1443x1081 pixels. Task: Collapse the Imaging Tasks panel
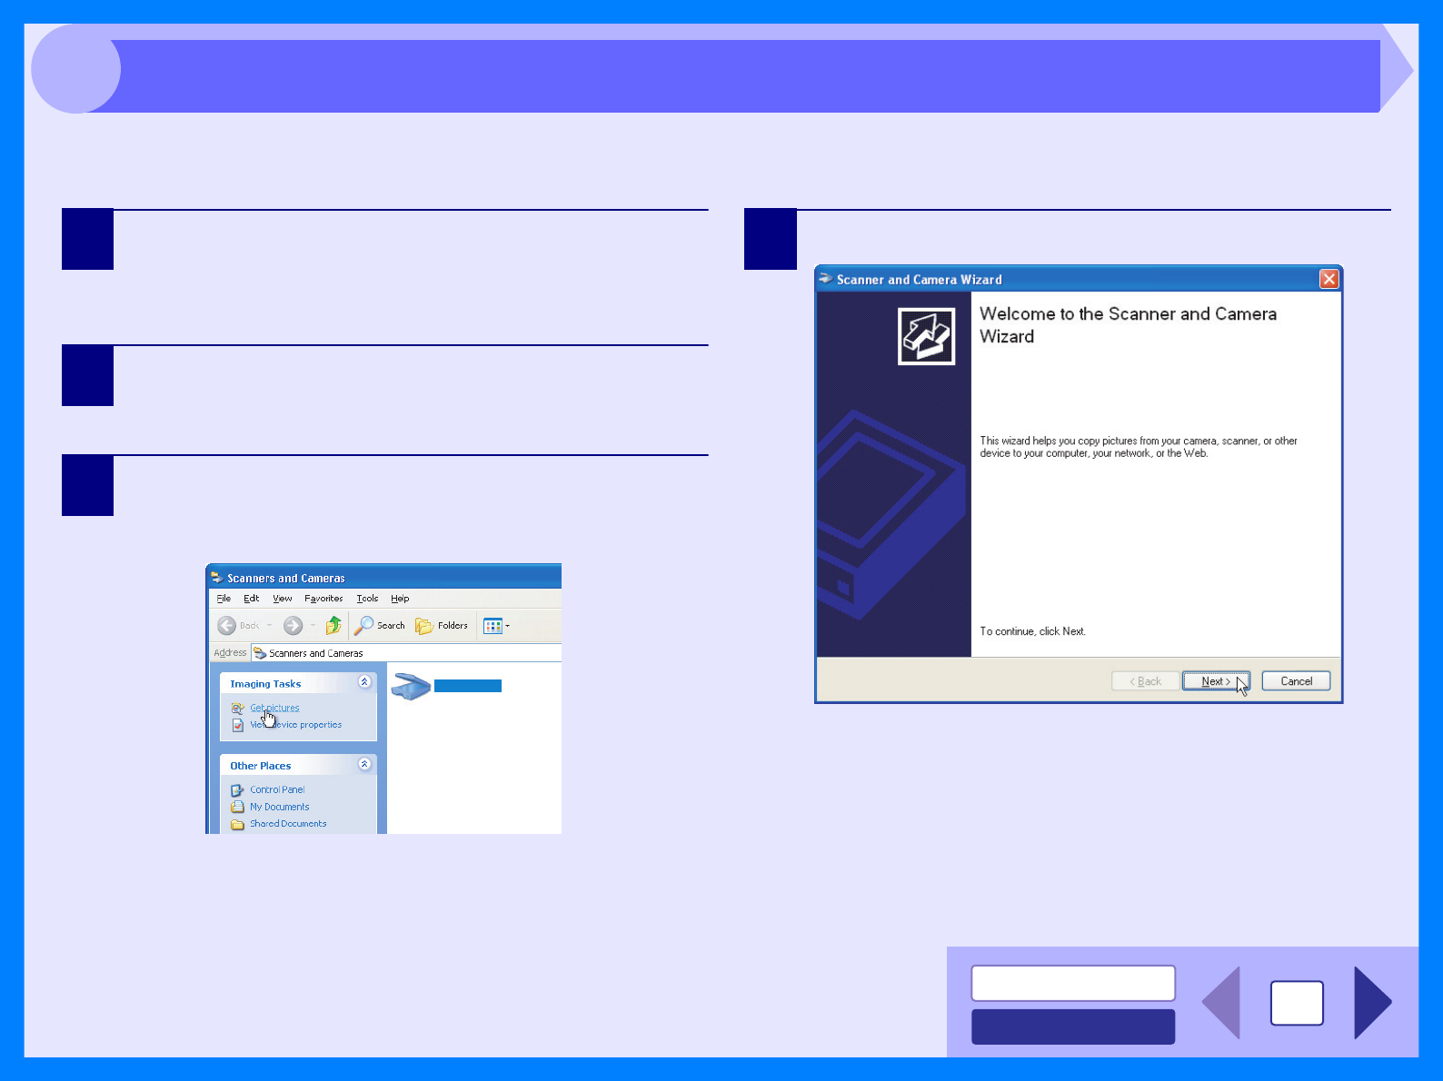[x=364, y=681]
